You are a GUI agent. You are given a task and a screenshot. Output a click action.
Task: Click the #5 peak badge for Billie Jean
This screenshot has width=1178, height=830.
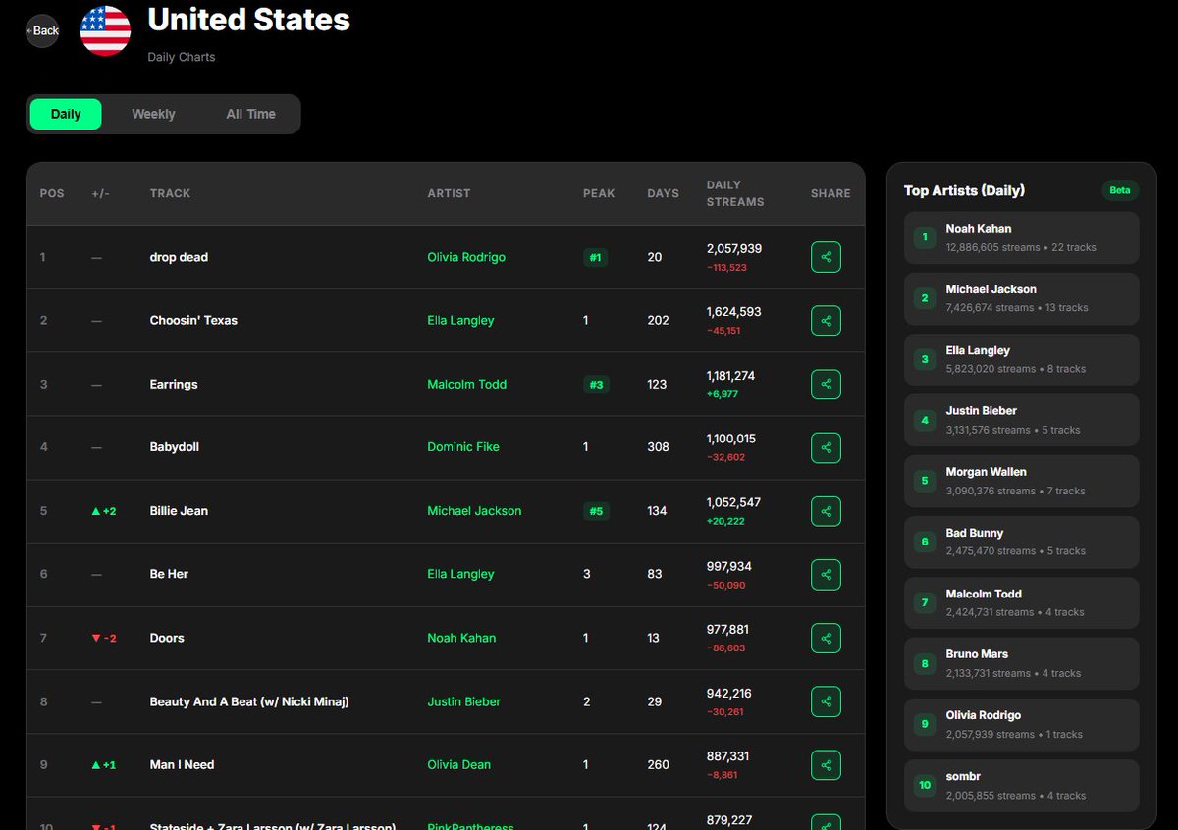click(596, 510)
